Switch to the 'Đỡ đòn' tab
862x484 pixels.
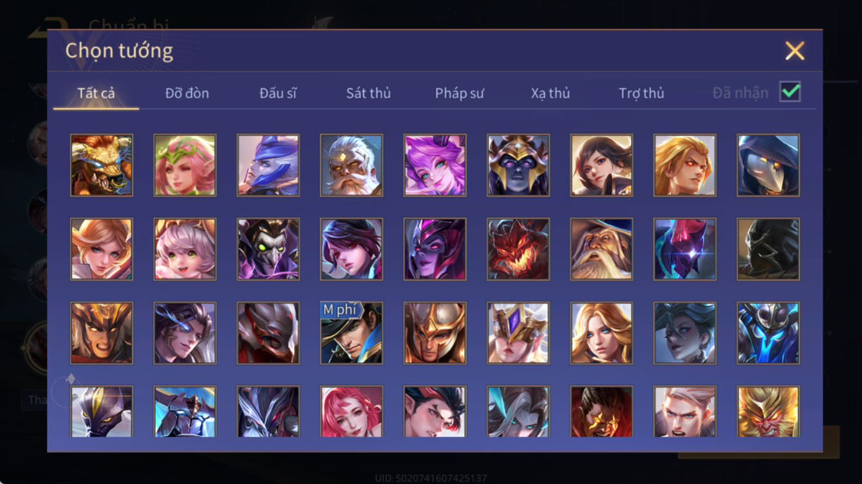(x=187, y=93)
